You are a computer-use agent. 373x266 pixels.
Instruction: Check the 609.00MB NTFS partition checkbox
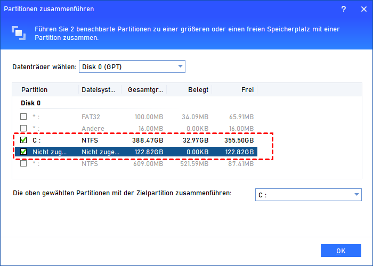click(x=23, y=163)
